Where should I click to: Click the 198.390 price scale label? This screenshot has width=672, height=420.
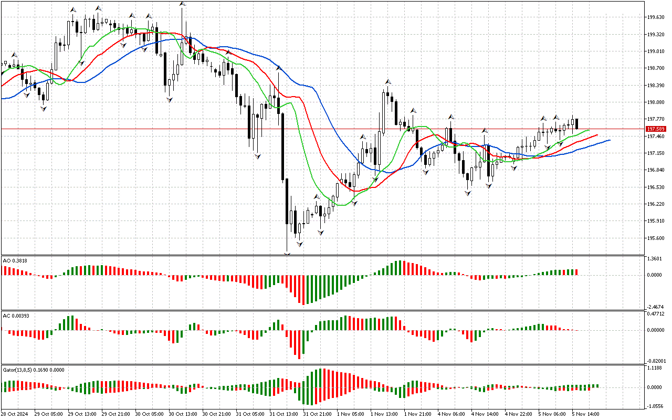(x=657, y=86)
